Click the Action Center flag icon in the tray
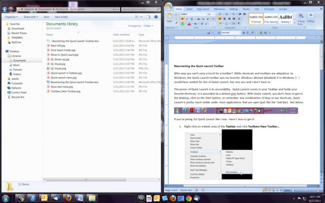 pos(299,198)
